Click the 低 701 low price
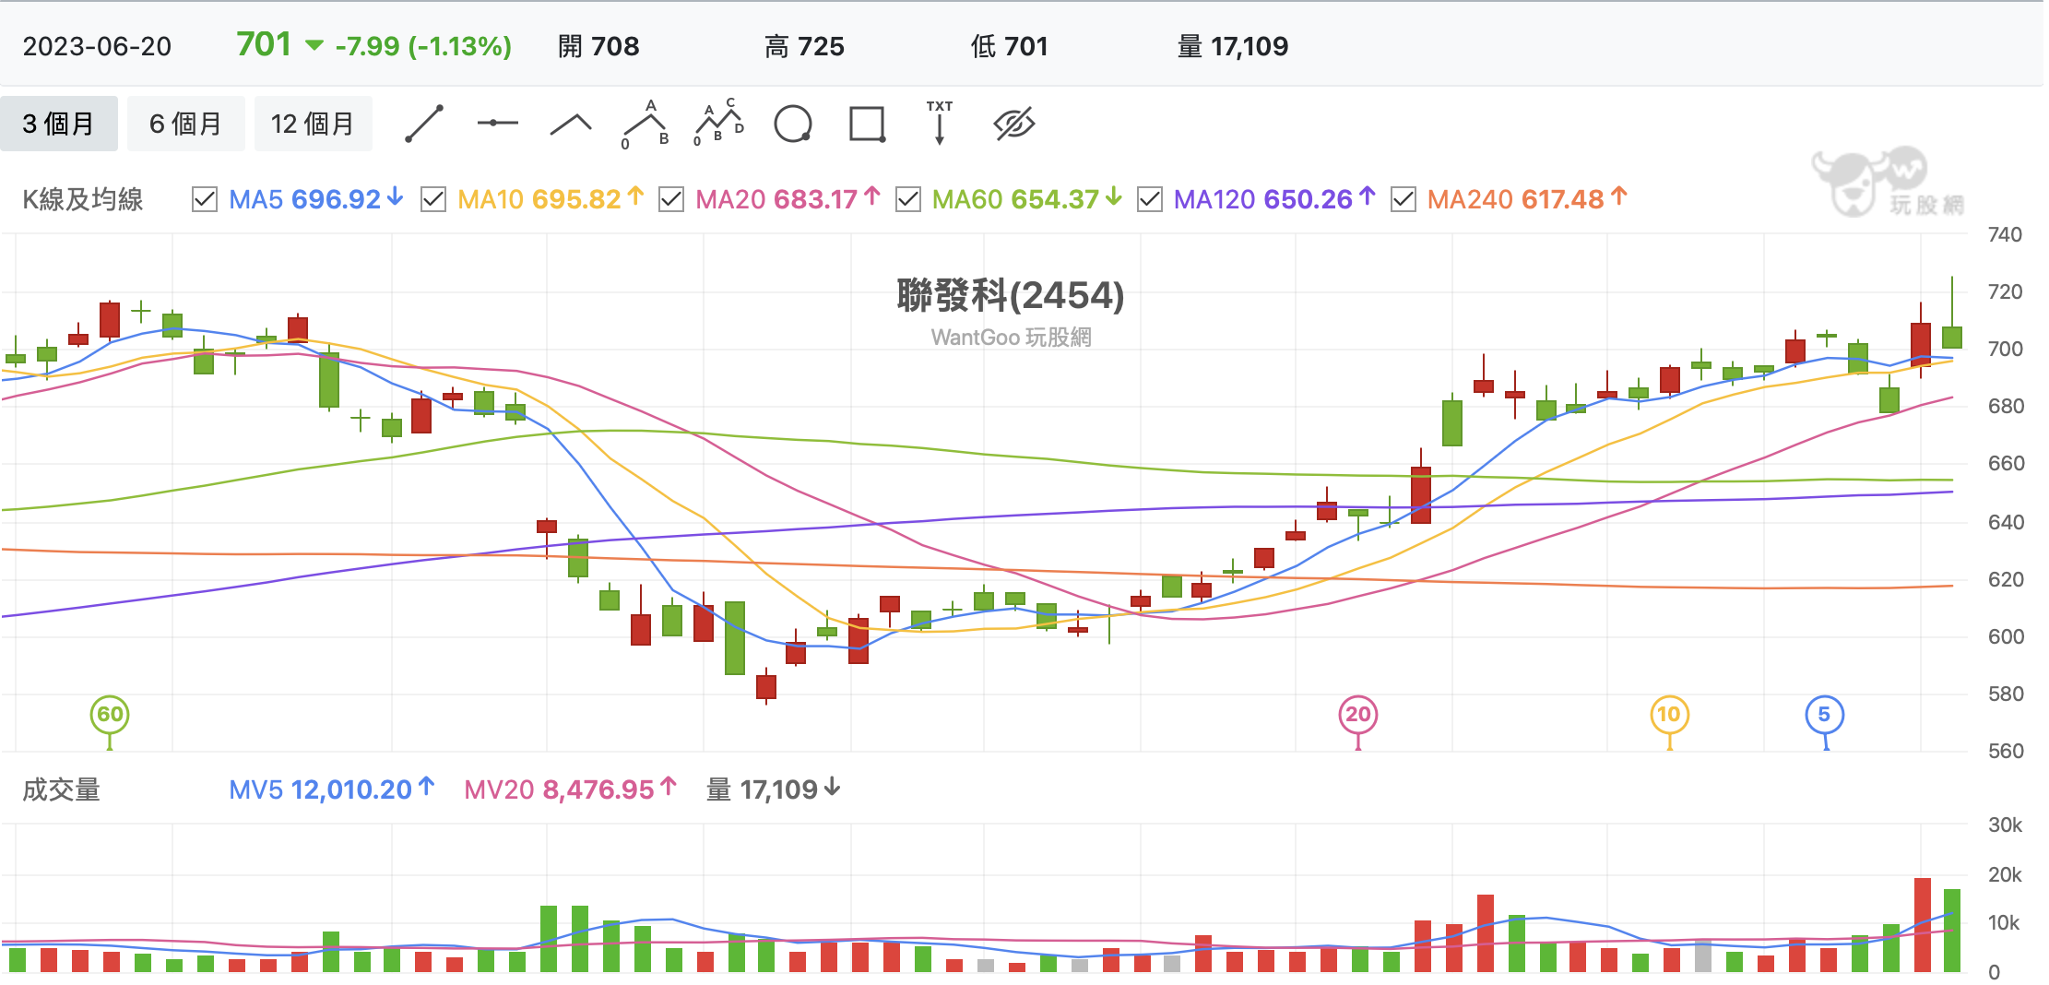The height and width of the screenshot is (985, 2049). click(1010, 46)
